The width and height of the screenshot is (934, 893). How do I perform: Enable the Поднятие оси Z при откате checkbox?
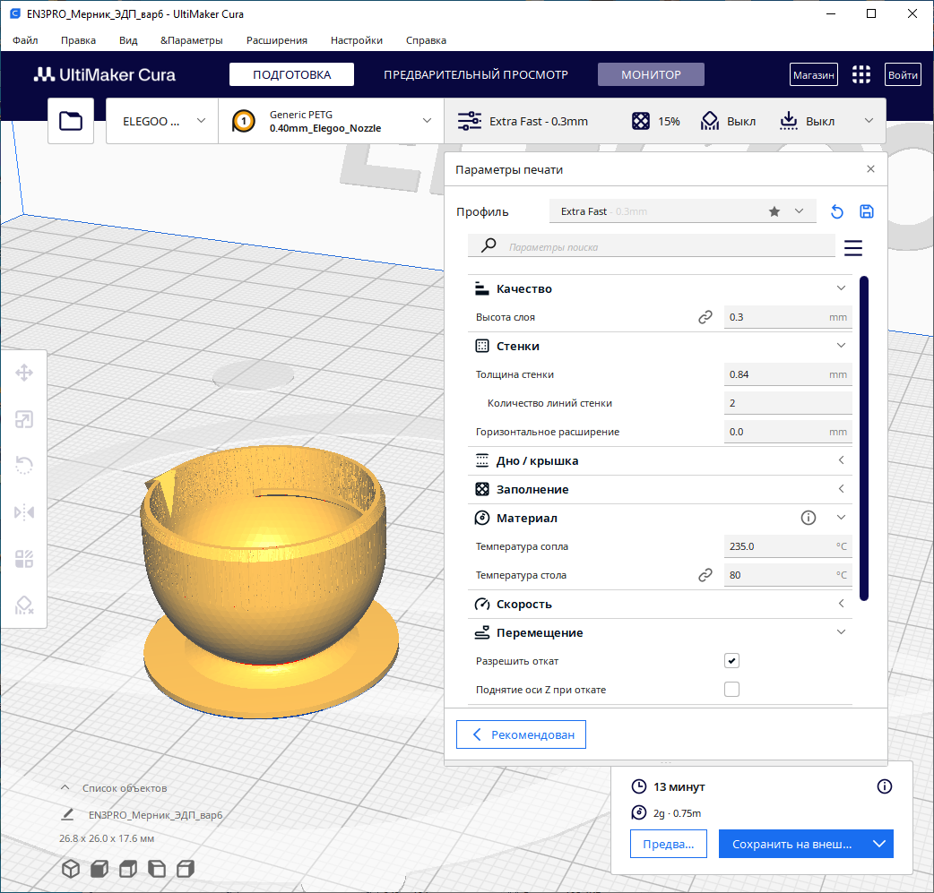point(731,690)
